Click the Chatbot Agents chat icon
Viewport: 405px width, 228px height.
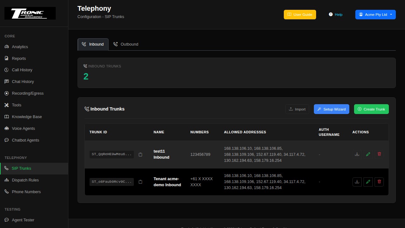[x=7, y=140]
